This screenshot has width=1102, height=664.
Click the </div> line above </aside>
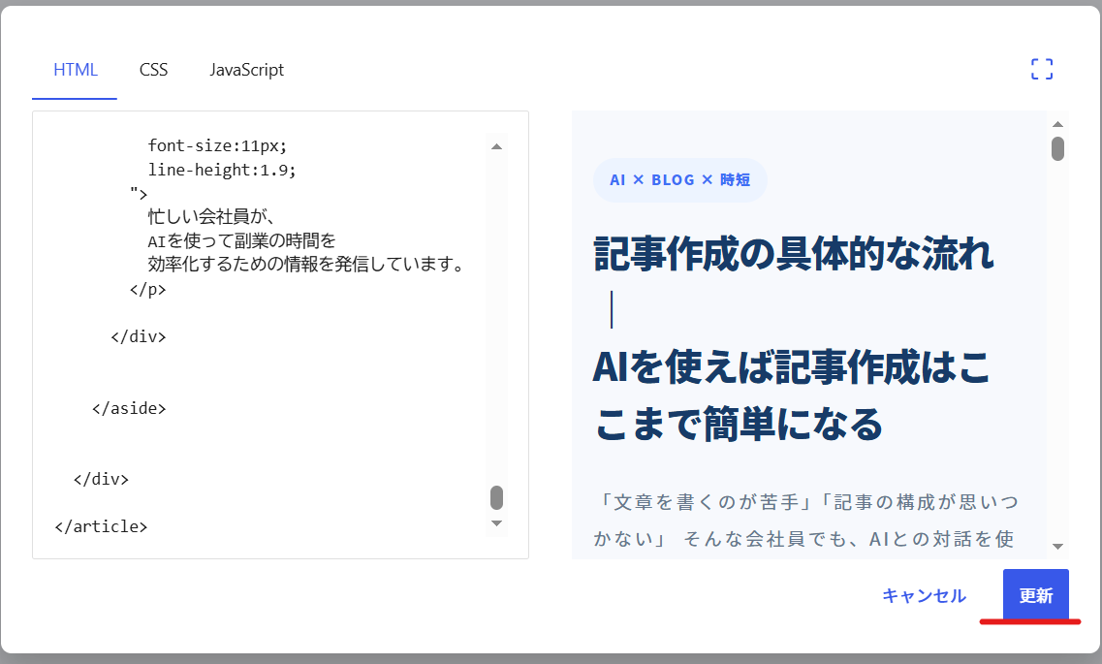pos(139,336)
